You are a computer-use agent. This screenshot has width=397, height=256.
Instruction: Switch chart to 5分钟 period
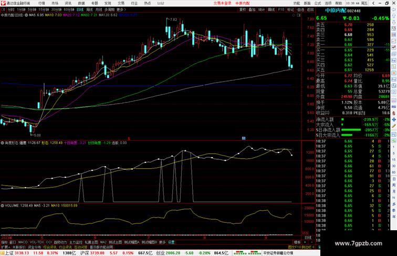coord(32,9)
